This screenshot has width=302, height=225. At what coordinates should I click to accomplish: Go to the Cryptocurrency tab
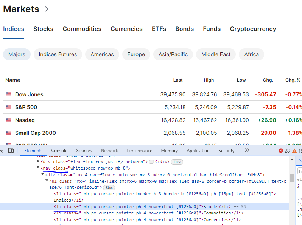tap(253, 29)
